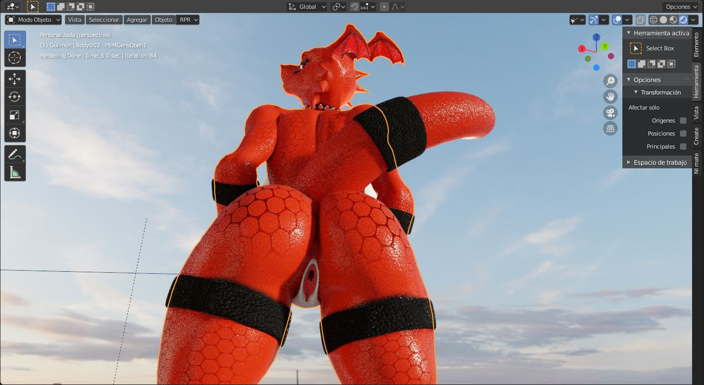704x385 pixels.
Task: Choose extend-selection mode in top header
Action: coord(61,7)
